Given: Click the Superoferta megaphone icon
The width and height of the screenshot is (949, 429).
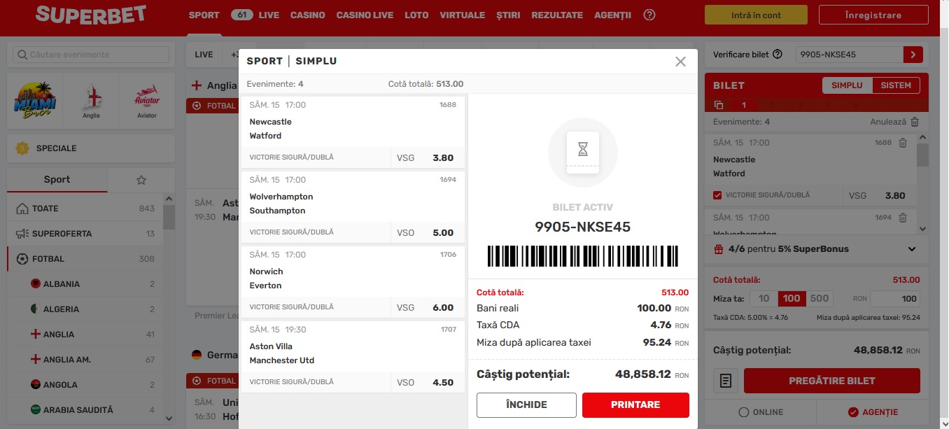Looking at the screenshot, I should coord(22,234).
